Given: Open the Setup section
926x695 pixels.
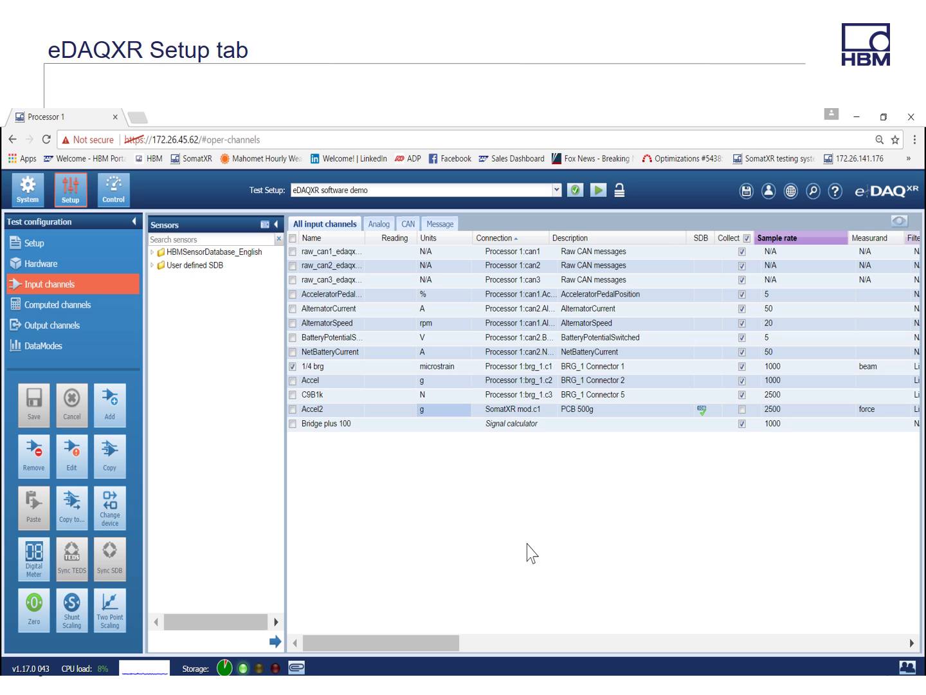Looking at the screenshot, I should click(71, 189).
